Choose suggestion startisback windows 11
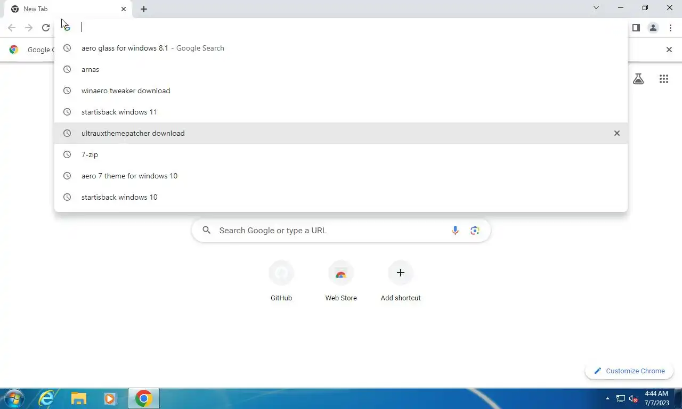Viewport: 682px width, 409px height. coord(341,112)
